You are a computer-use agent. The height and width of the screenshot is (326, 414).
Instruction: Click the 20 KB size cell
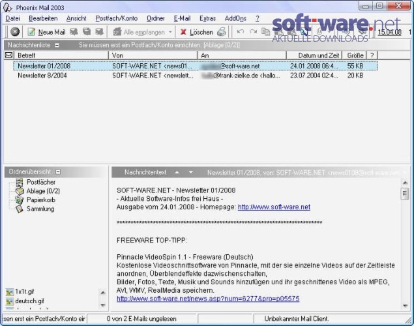point(355,76)
